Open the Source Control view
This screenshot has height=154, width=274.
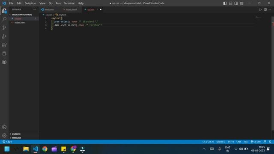point(4,28)
